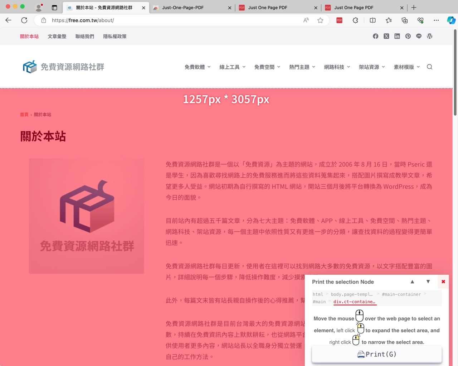Expand the 網路科技 menu
Screen dimensions: 458x366
(337, 67)
